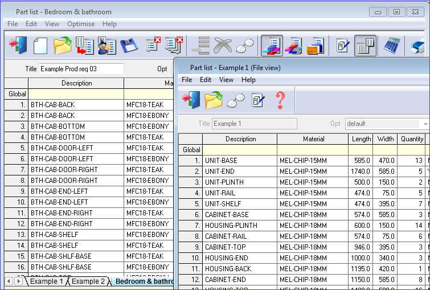Select the highlighted part list with boards icon

pos(272,46)
